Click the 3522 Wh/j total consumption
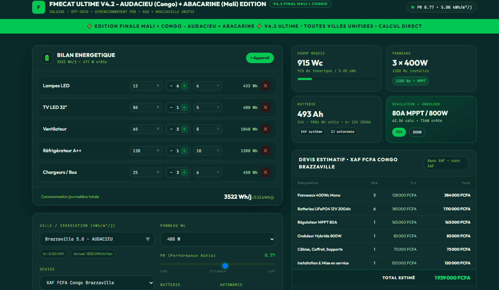 [x=237, y=197]
